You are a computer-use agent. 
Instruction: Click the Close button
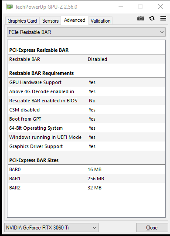pos(152,228)
